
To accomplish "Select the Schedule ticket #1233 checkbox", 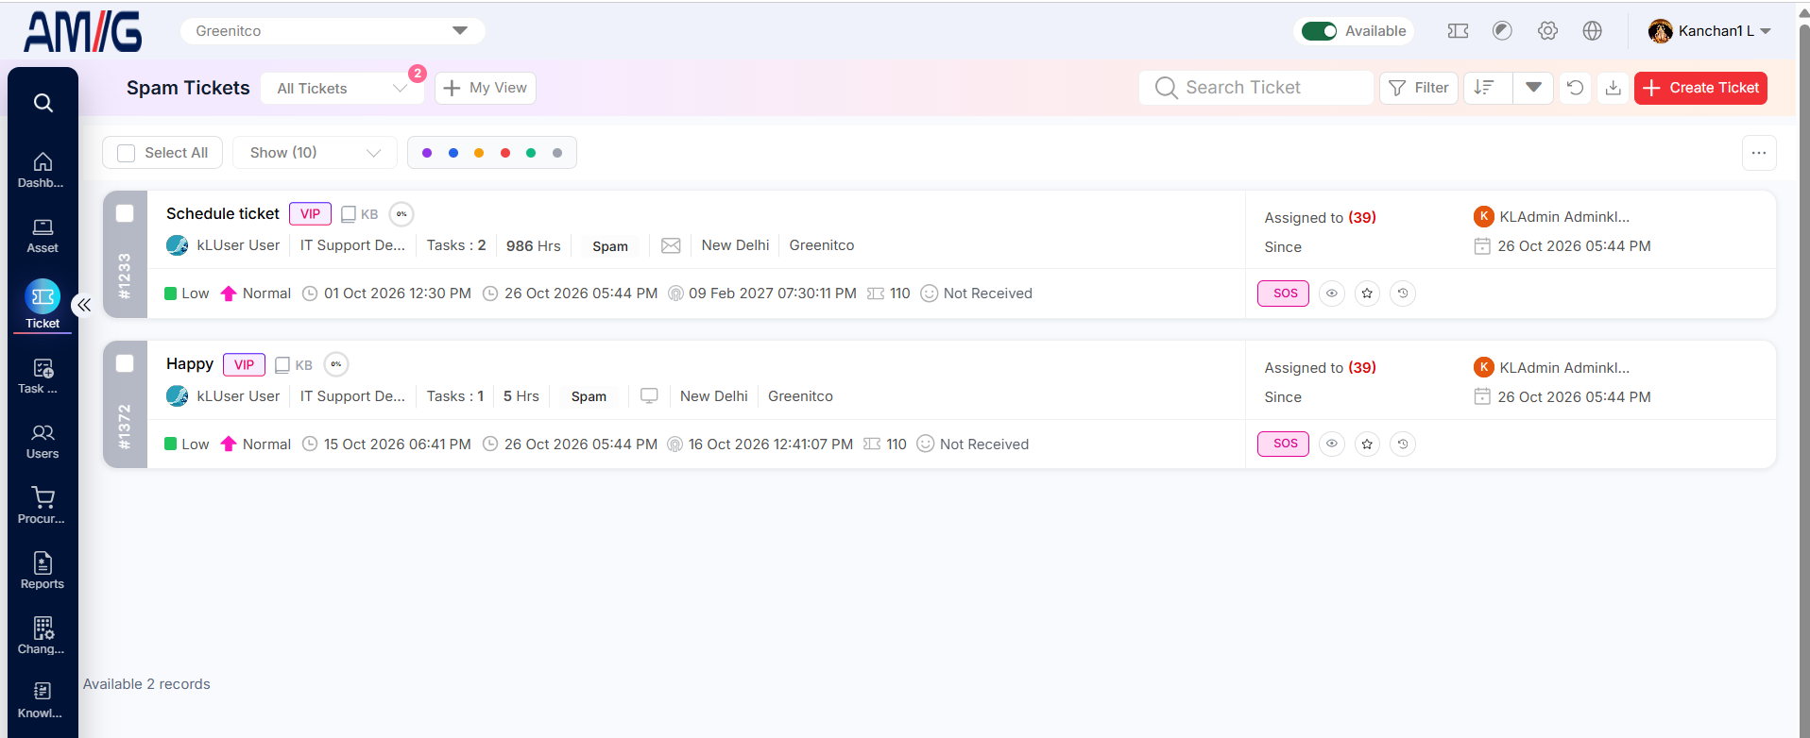I will point(125,213).
